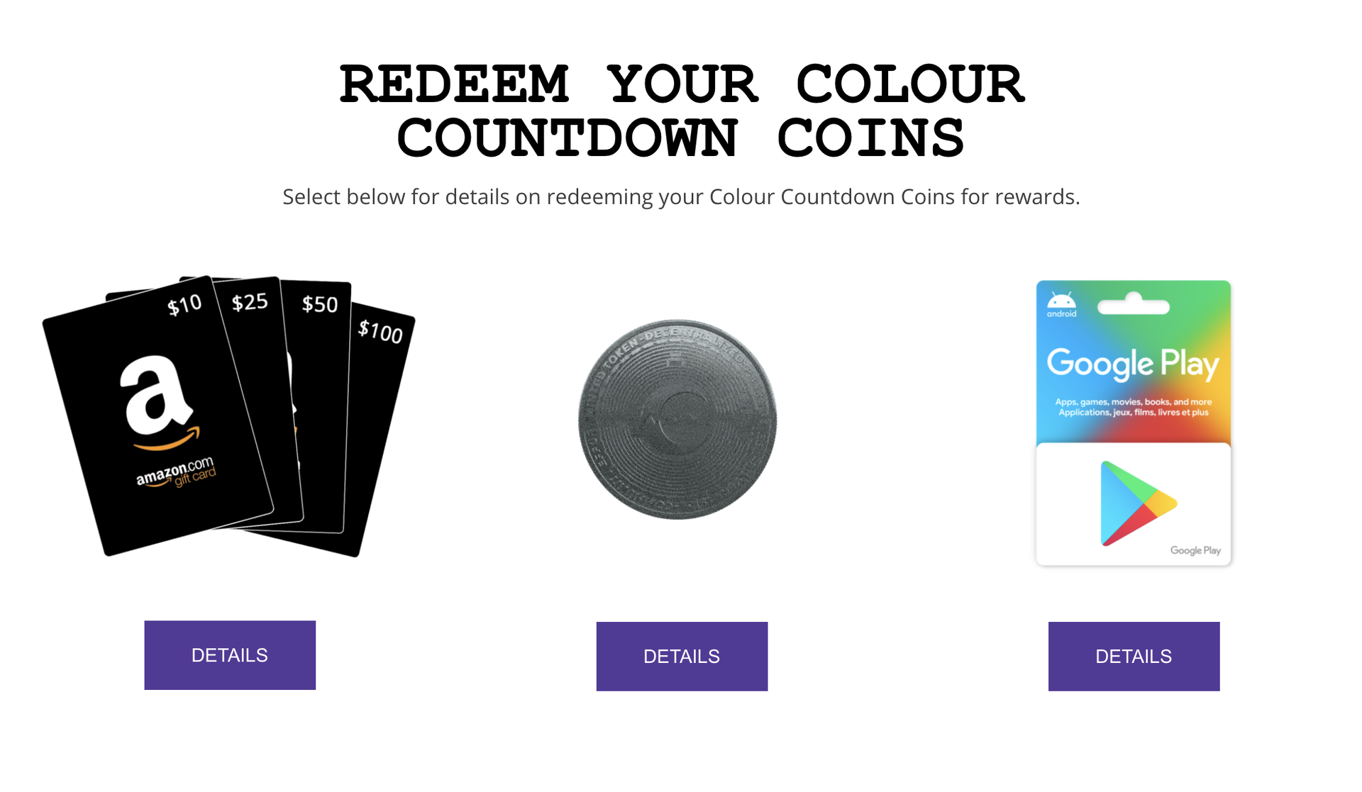Click the DETAILS button under Google Play card
Image resolution: width=1362 pixels, height=792 pixels.
(1134, 657)
